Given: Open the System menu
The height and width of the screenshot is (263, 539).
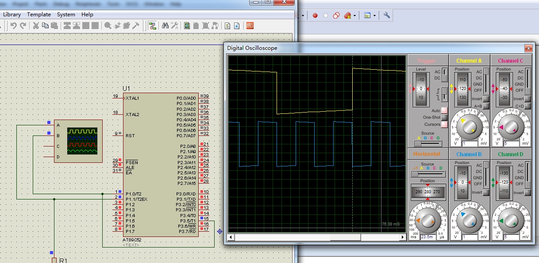Looking at the screenshot, I should [66, 15].
